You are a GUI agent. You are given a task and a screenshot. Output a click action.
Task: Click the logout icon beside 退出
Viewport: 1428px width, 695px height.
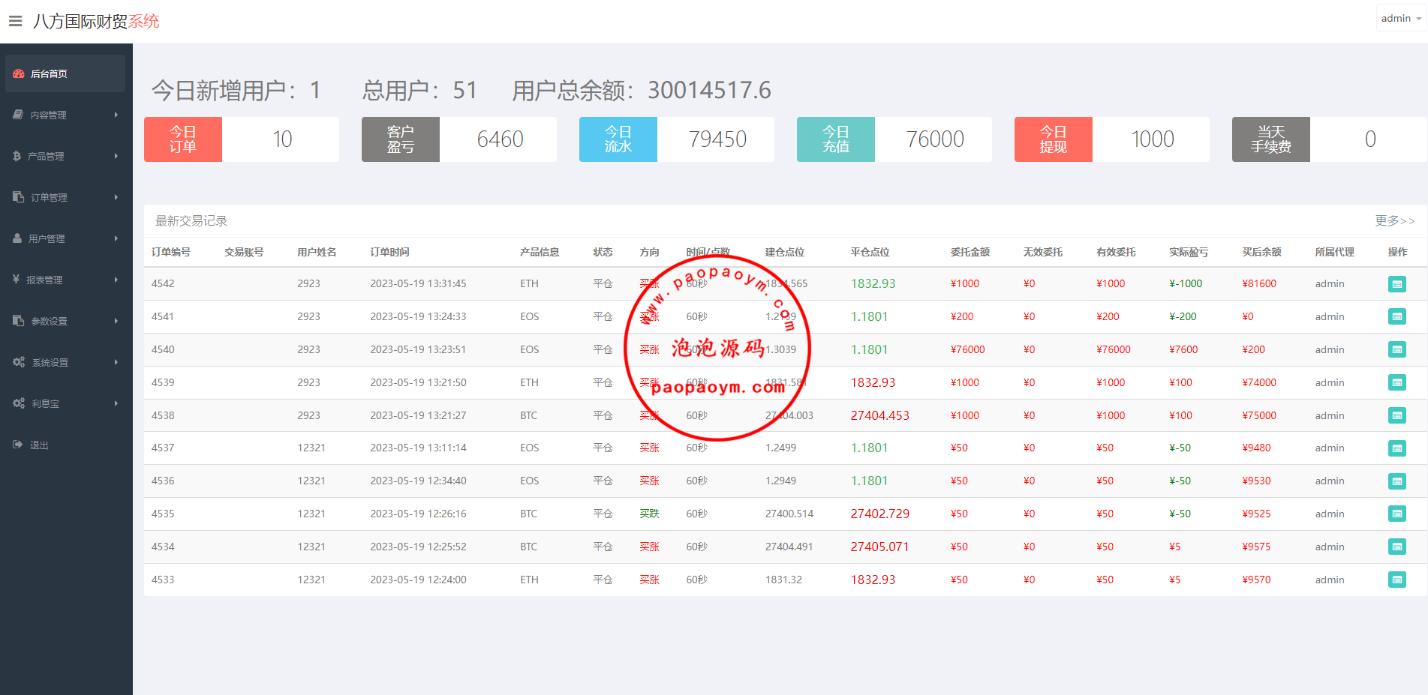[18, 445]
